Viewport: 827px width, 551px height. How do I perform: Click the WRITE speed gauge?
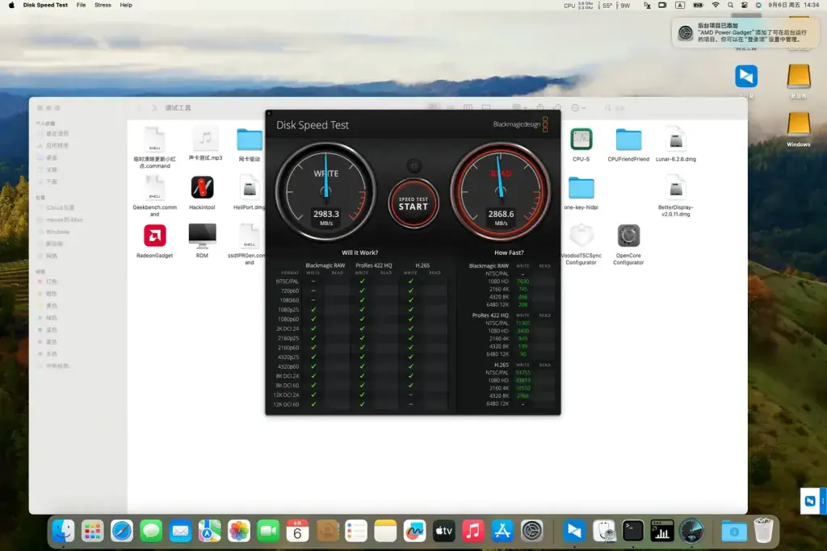(326, 192)
